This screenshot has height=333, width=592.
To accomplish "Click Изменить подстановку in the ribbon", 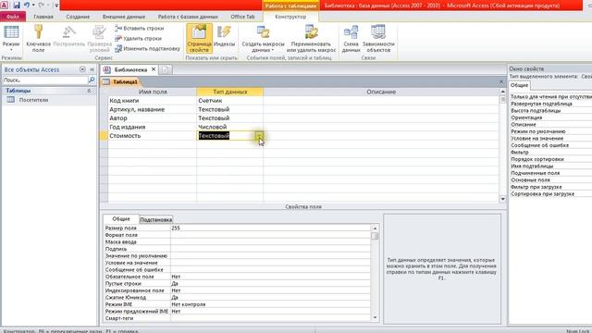I will [147, 49].
